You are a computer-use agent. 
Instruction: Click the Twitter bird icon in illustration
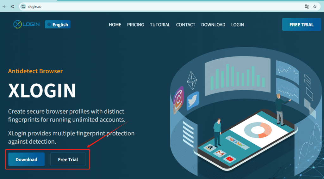[193, 101]
